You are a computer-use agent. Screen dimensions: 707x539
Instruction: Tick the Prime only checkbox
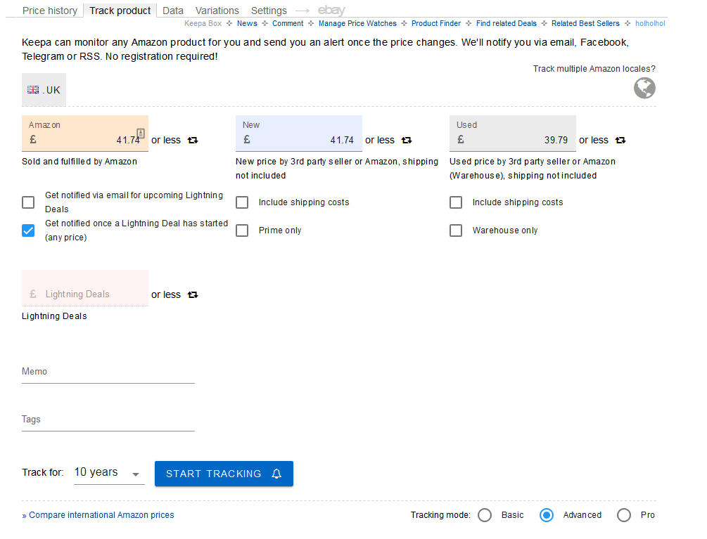pos(242,230)
